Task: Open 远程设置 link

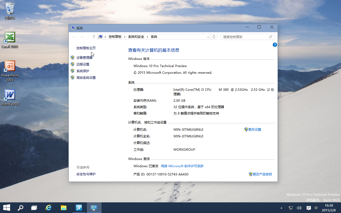Action: [x=83, y=64]
